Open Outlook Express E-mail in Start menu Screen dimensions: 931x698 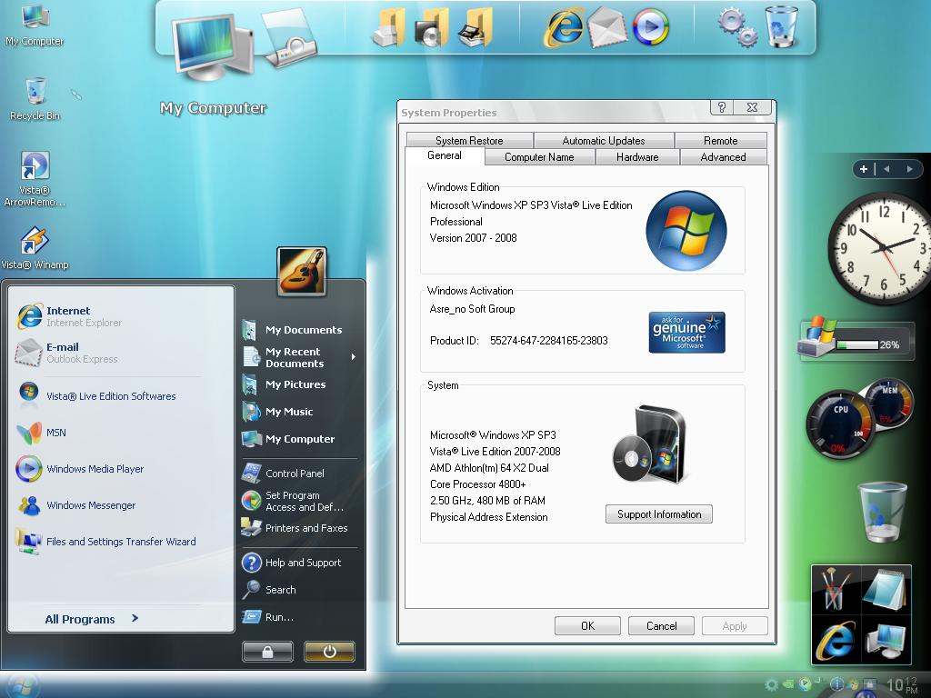pyautogui.click(x=66, y=353)
